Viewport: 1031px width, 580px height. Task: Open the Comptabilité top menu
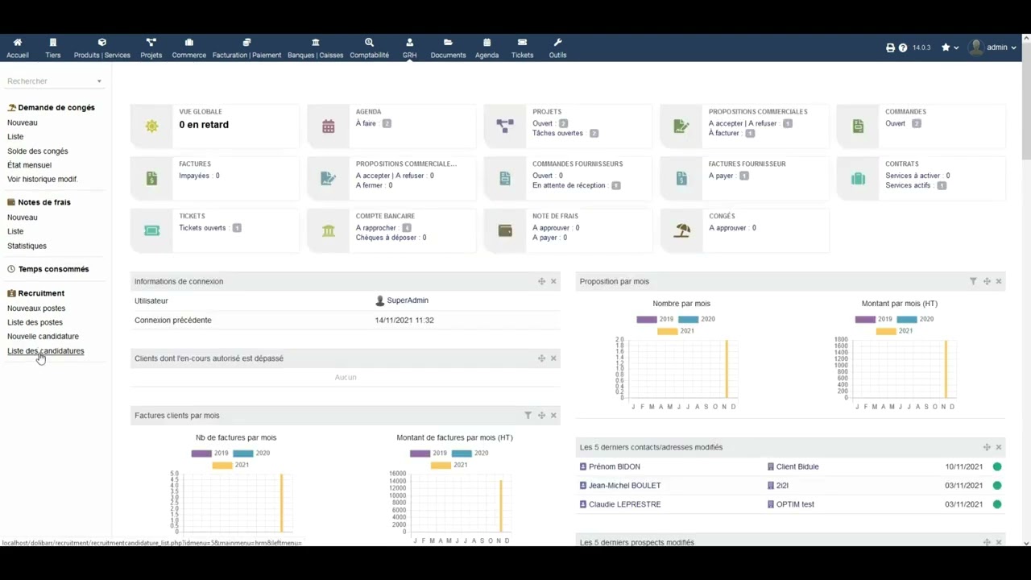[x=369, y=48]
